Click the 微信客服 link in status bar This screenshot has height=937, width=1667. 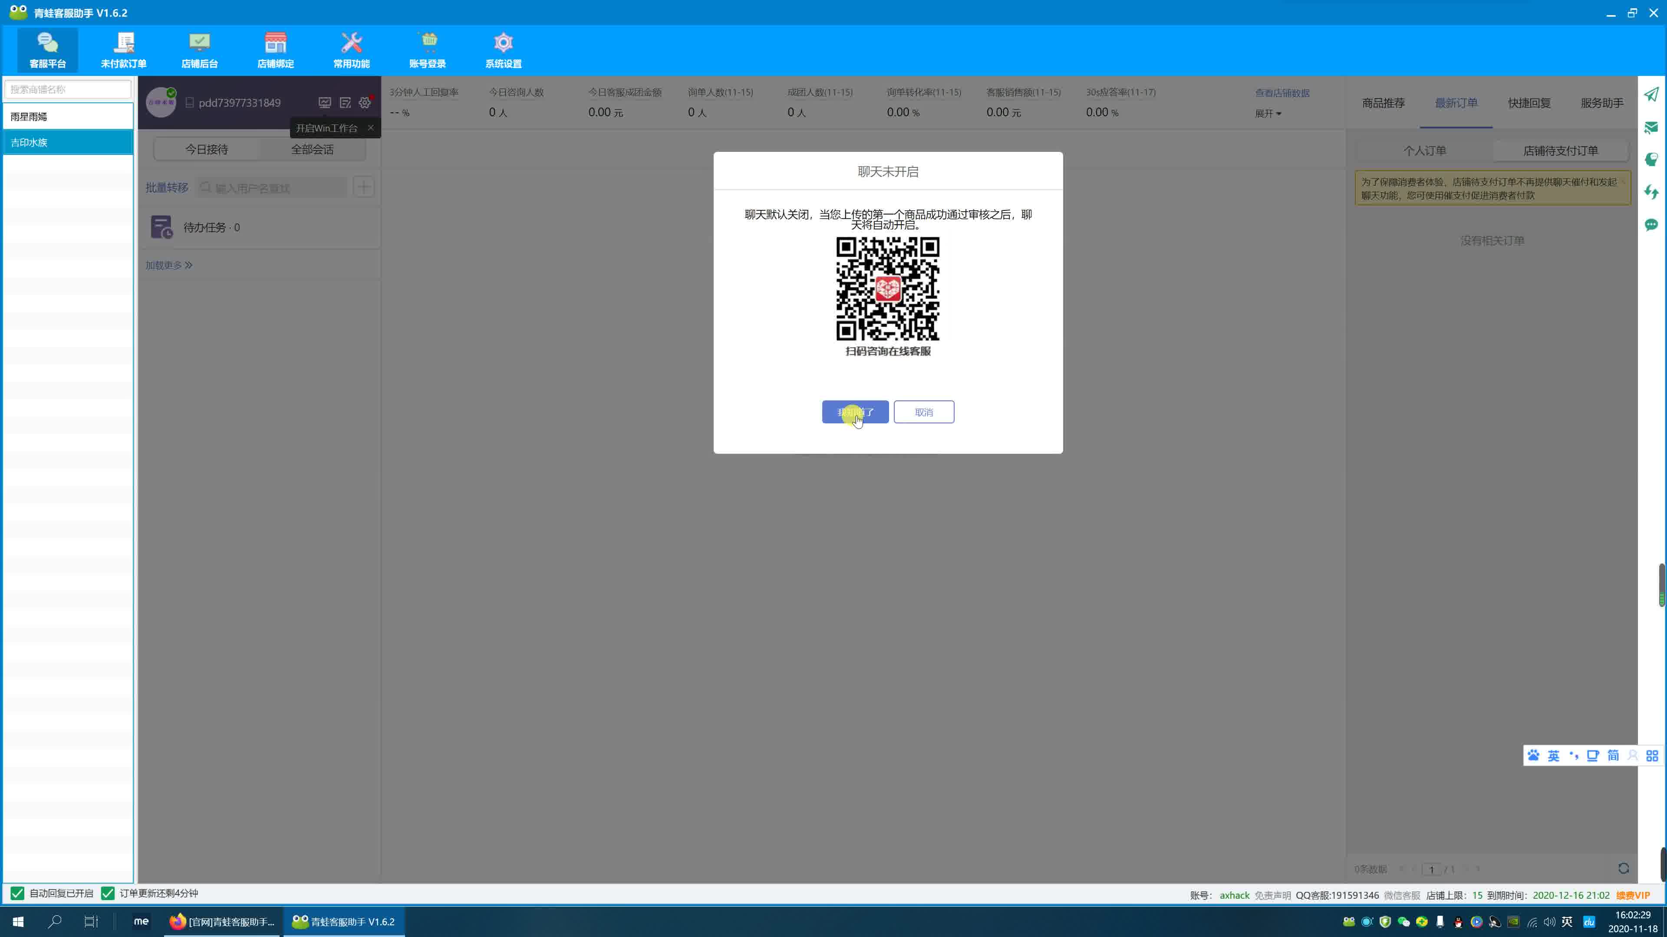1402,896
